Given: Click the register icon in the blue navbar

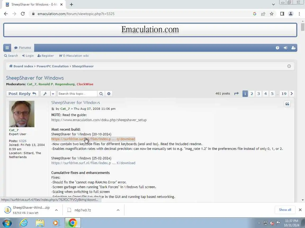Looking at the screenshot, I should [294, 48].
